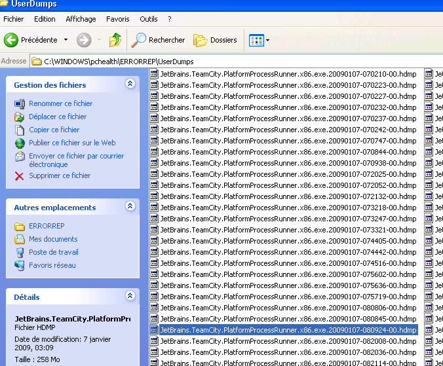Click Supprimer ce fichier link
Image resolution: width=443 pixels, height=366 pixels.
60,175
